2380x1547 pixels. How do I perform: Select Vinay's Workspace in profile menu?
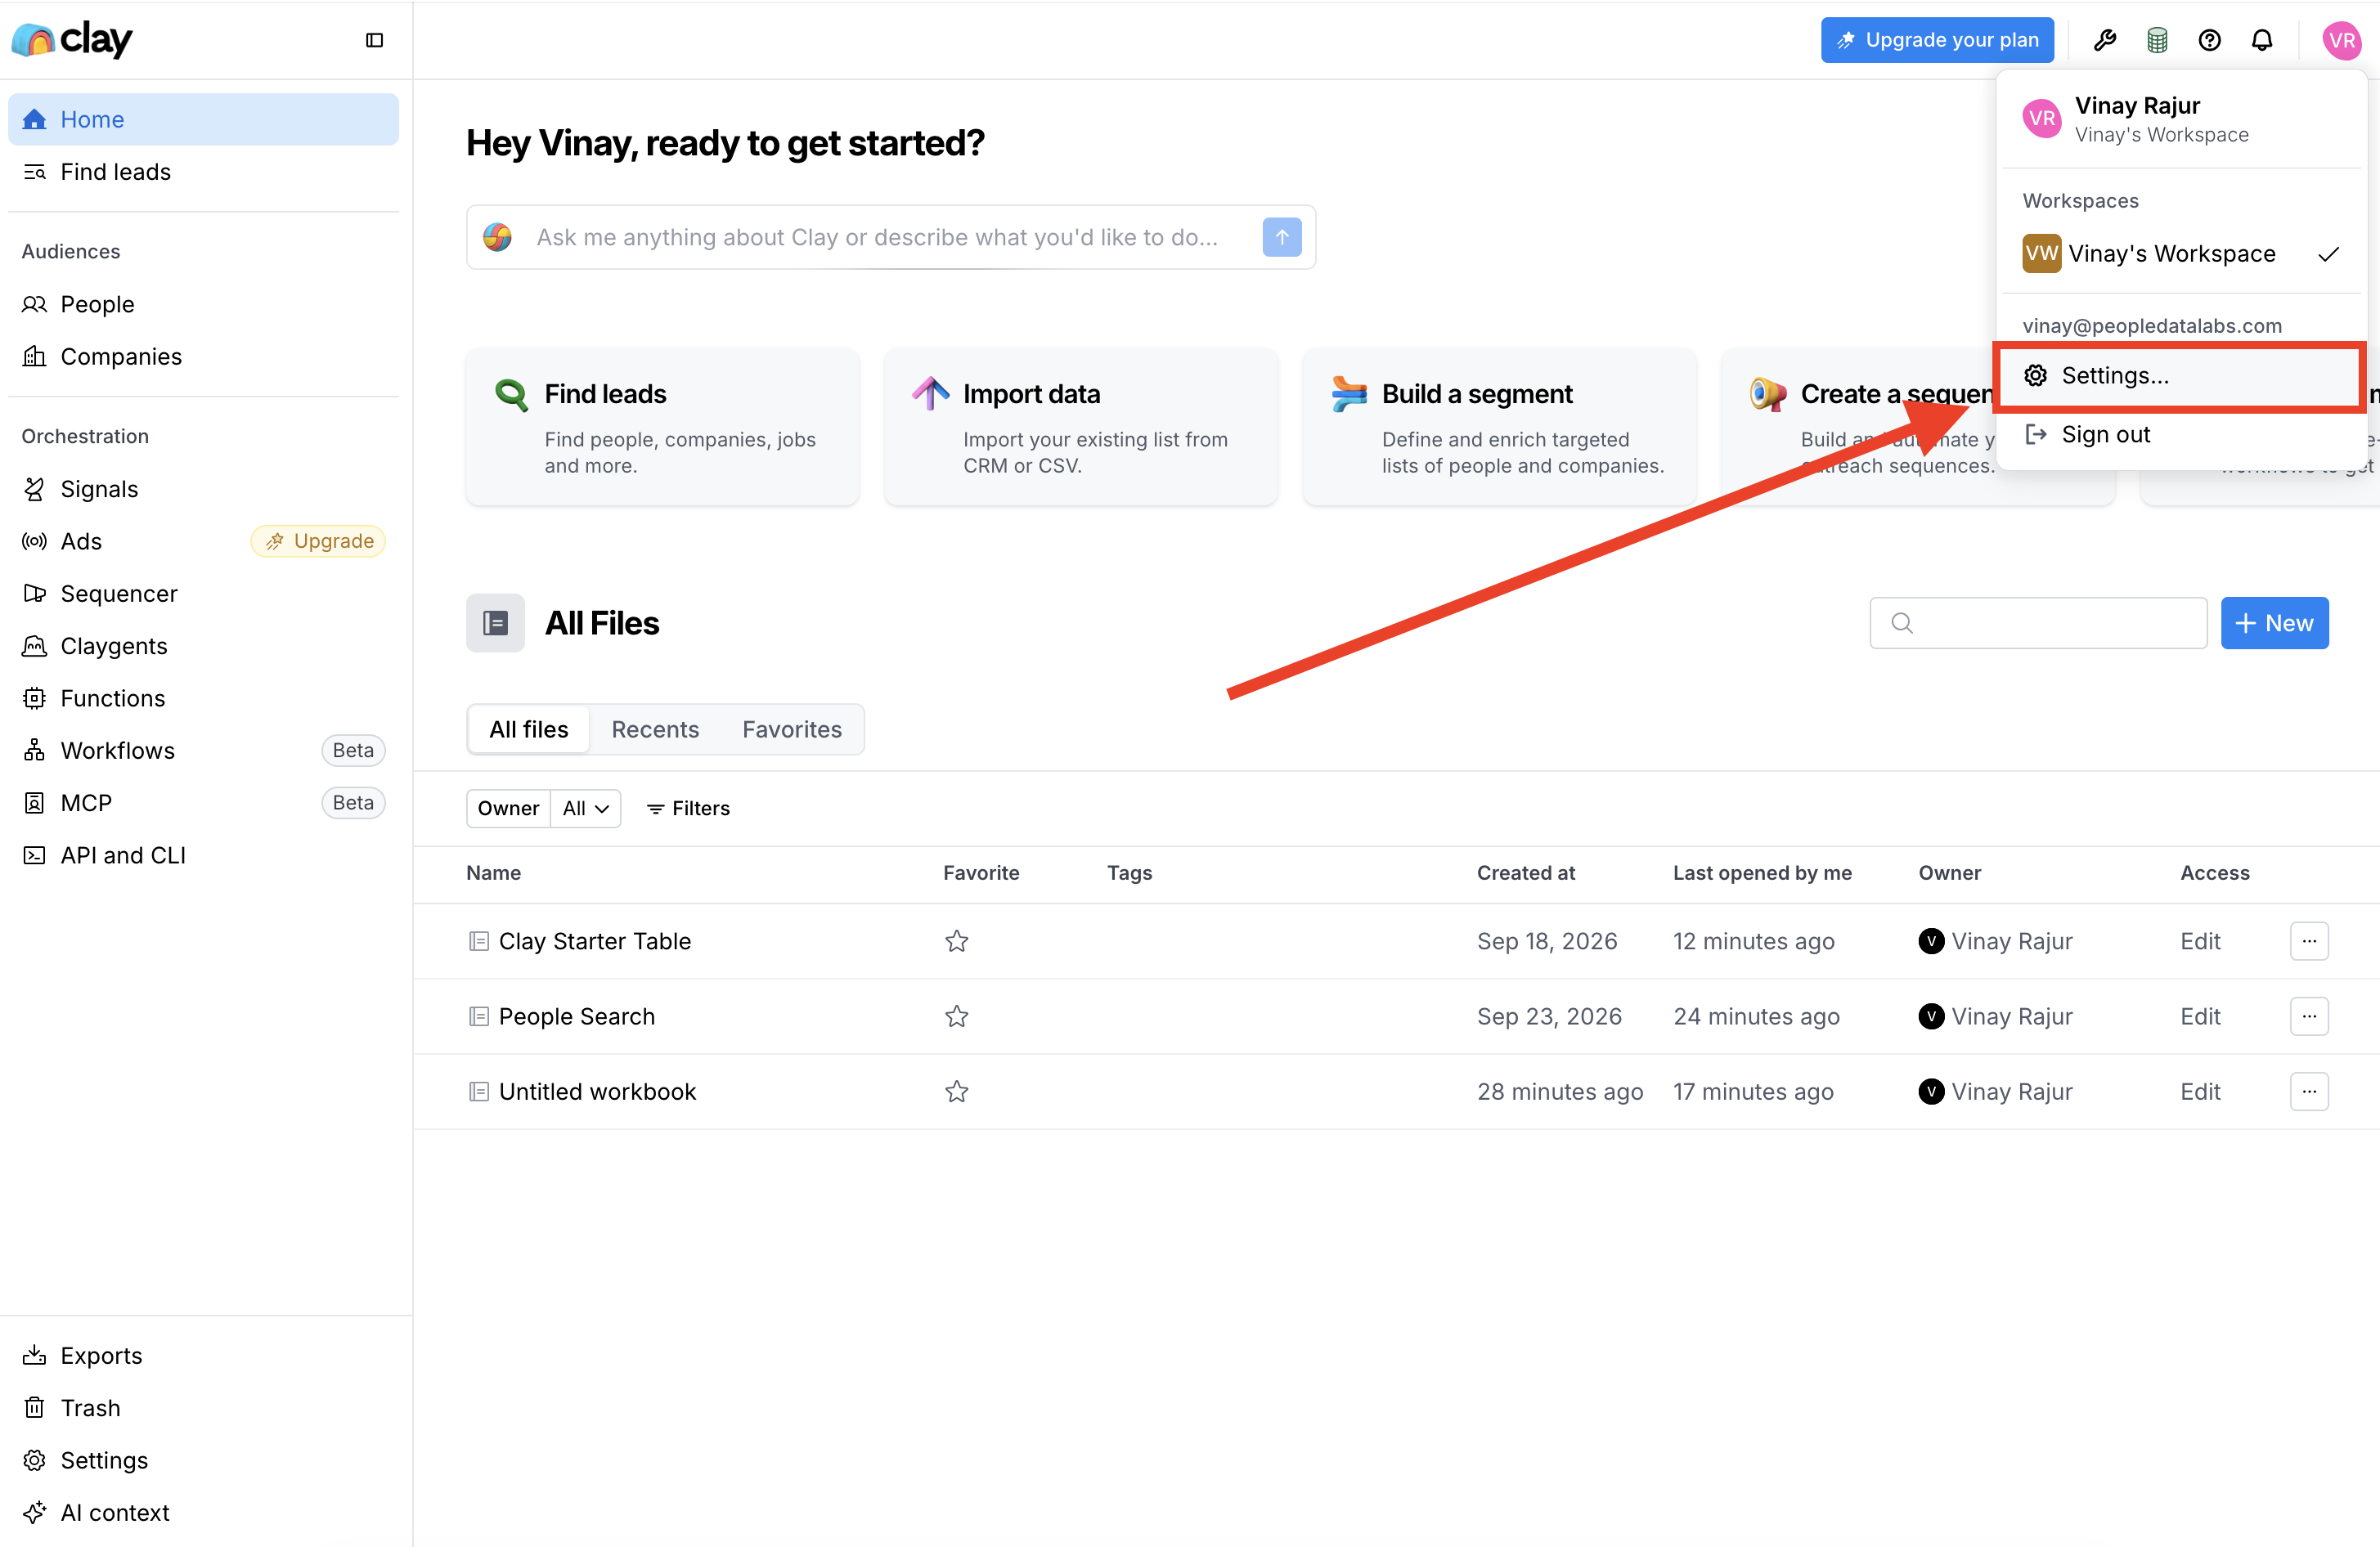(x=2181, y=254)
